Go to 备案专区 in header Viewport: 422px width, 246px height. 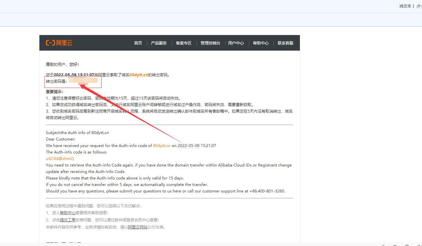click(x=184, y=43)
